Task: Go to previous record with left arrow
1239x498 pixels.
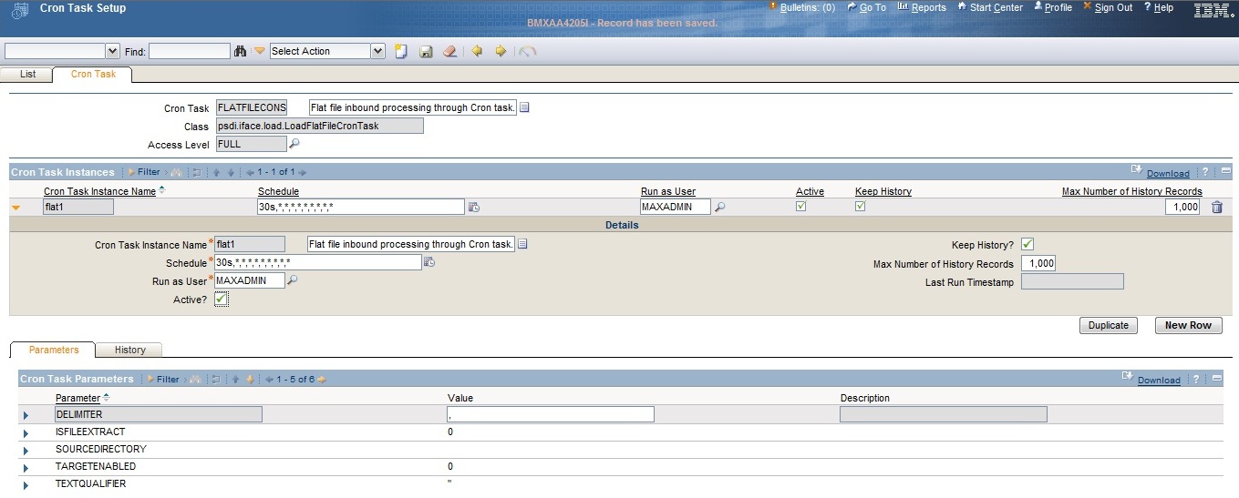Action: point(476,51)
